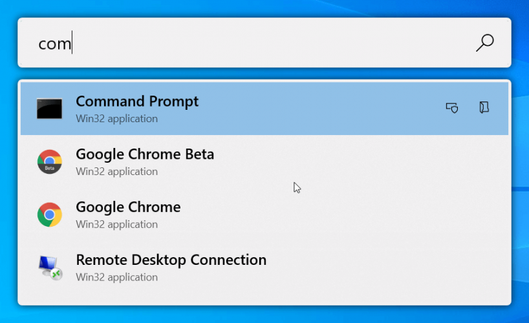
Task: Select the Remote Desktop Connection title
Action: pyautogui.click(x=171, y=260)
